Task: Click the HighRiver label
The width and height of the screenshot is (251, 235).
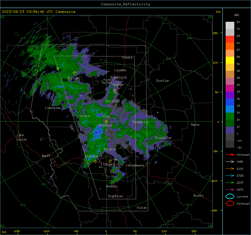Action: coord(116,196)
